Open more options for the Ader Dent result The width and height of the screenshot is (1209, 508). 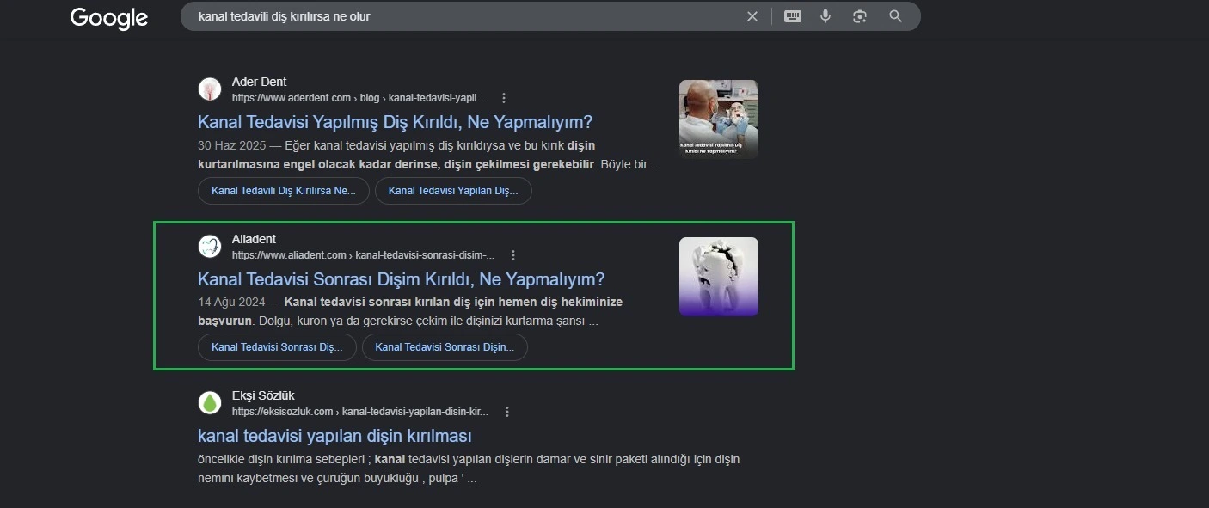pos(504,98)
